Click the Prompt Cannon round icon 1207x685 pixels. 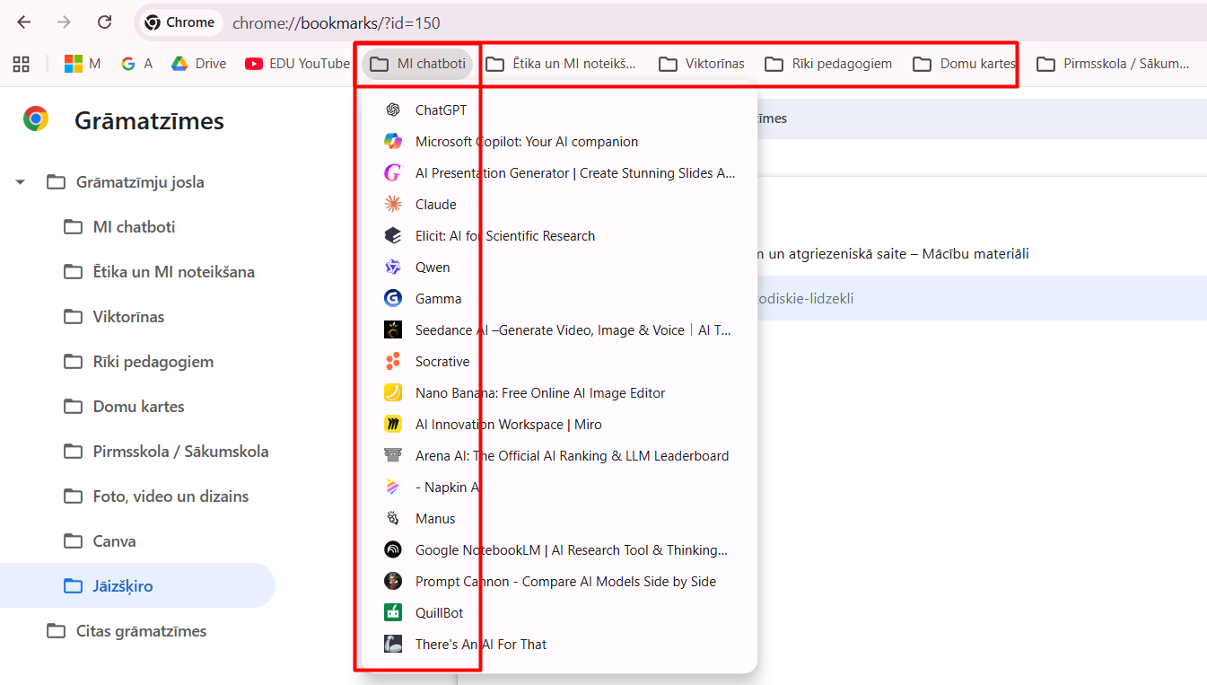click(x=392, y=582)
